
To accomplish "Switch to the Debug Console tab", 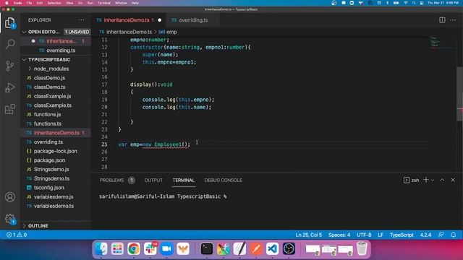I will [224, 180].
